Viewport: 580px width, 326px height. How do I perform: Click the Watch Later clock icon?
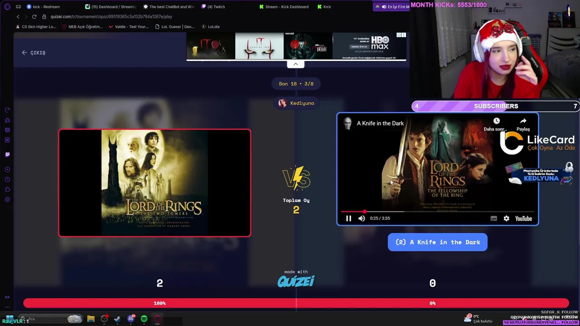(496, 121)
